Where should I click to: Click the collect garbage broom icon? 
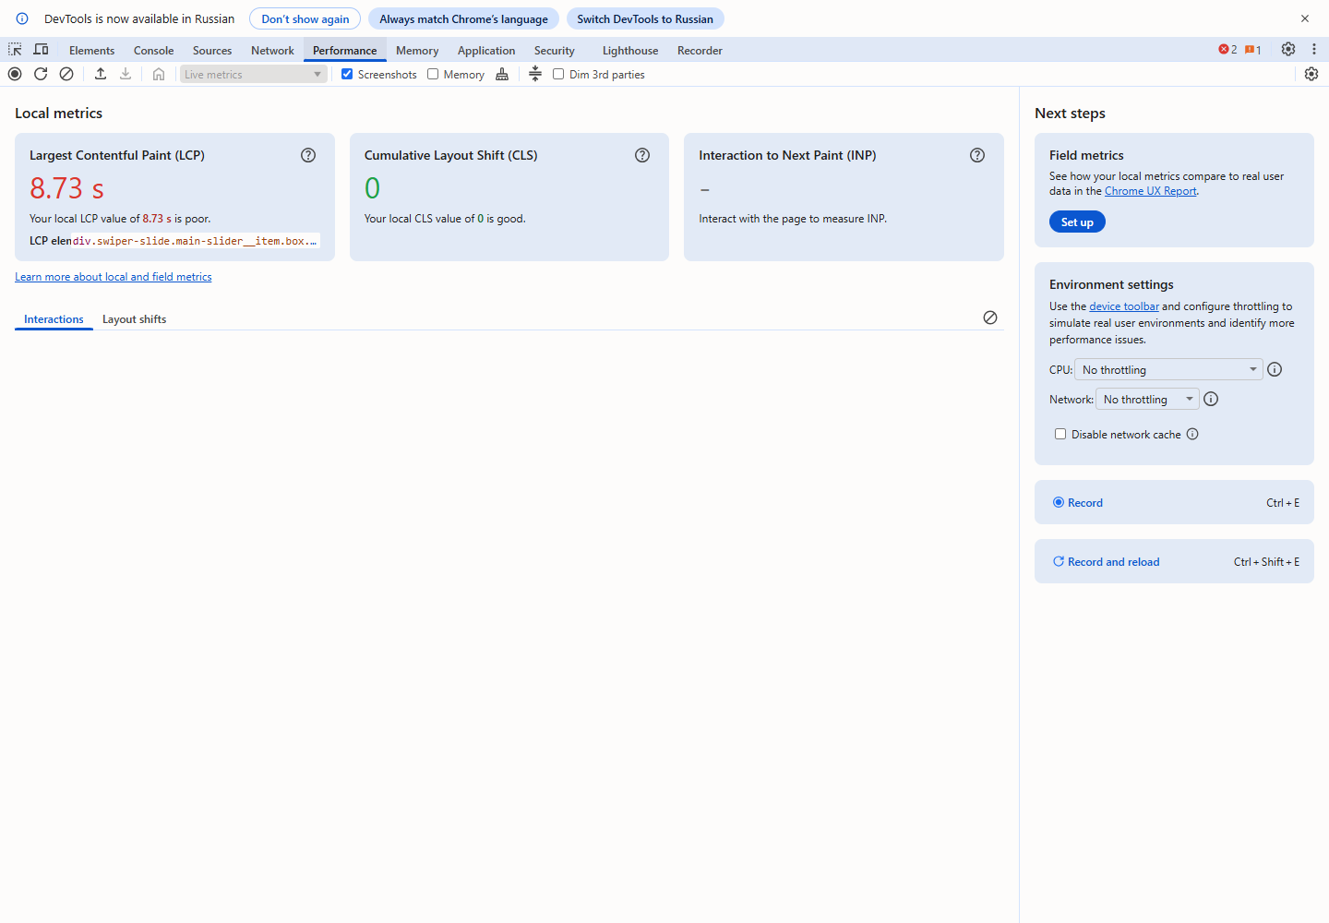click(502, 74)
